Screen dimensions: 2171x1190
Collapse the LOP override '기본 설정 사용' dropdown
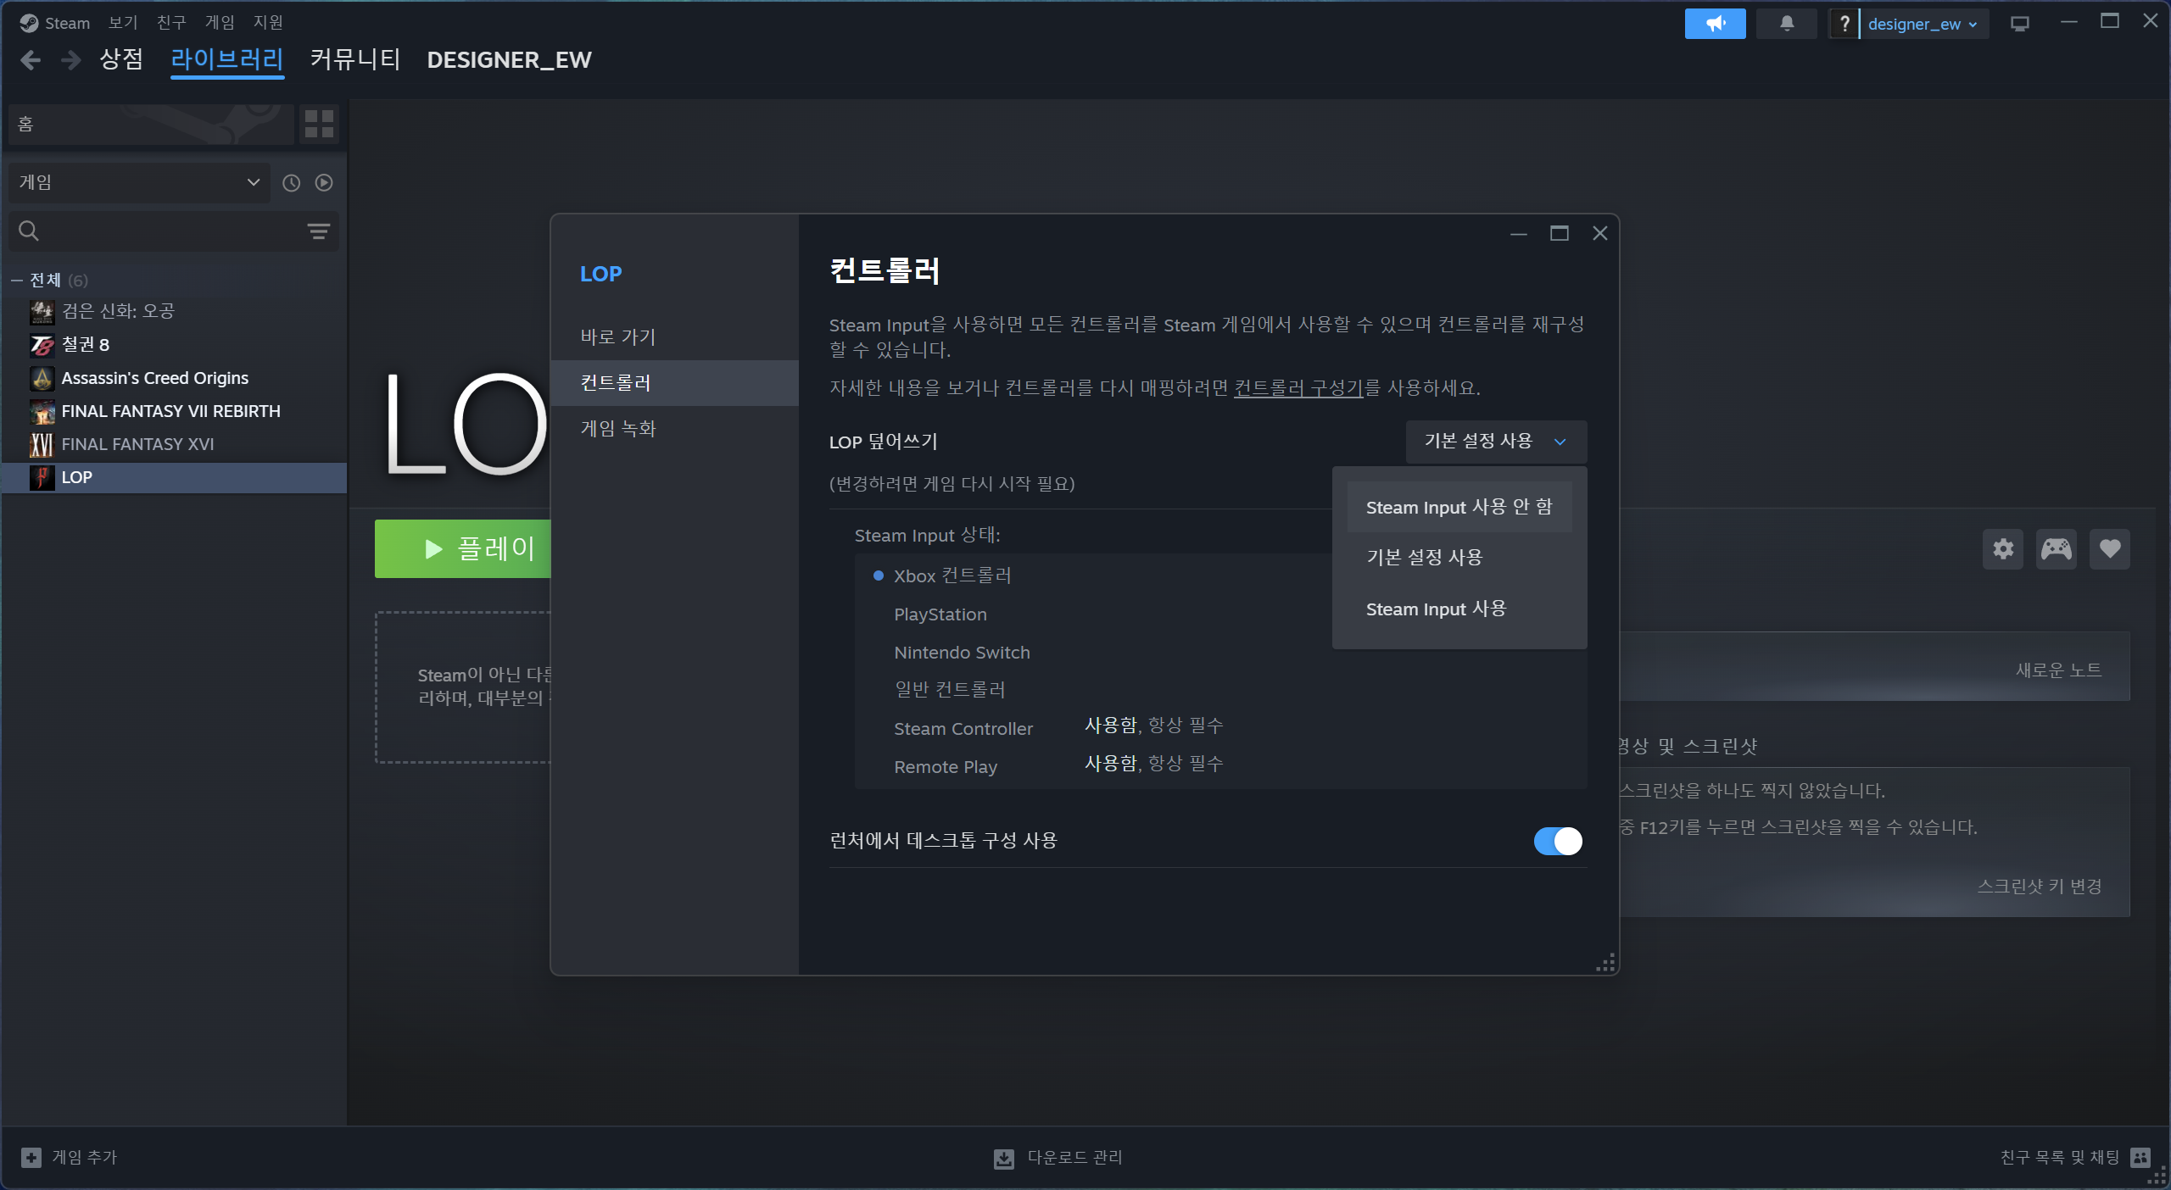click(1495, 442)
